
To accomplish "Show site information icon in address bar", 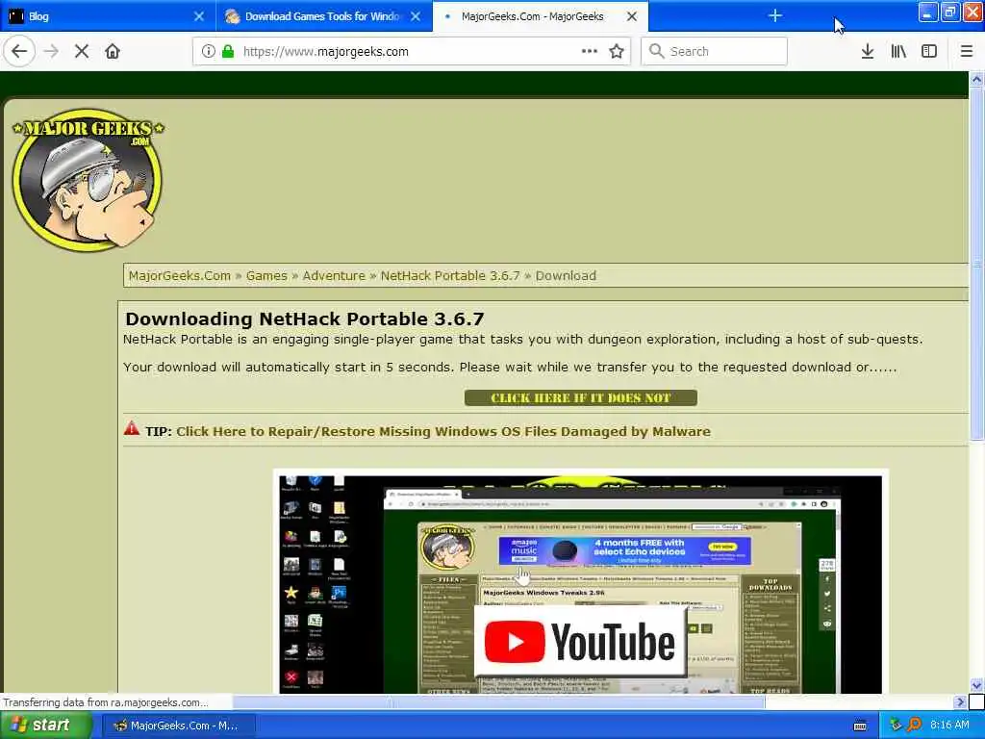I will click(x=208, y=52).
